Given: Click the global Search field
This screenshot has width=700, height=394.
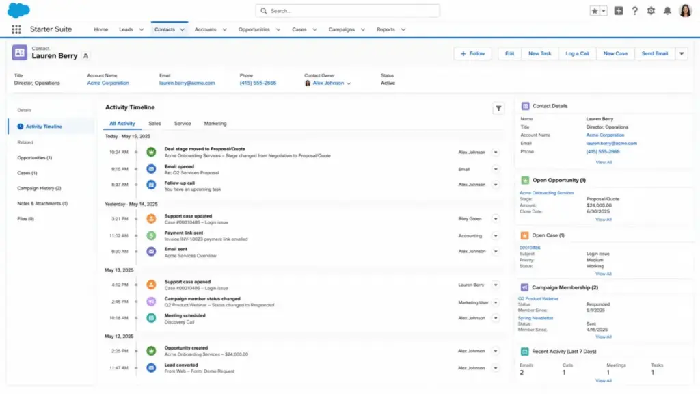Looking at the screenshot, I should 347,11.
